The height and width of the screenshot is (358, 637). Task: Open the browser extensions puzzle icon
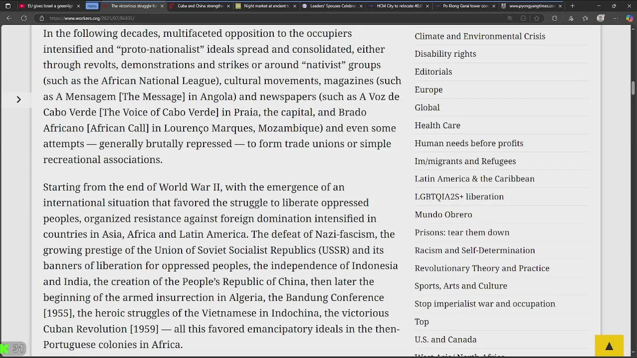click(x=554, y=18)
